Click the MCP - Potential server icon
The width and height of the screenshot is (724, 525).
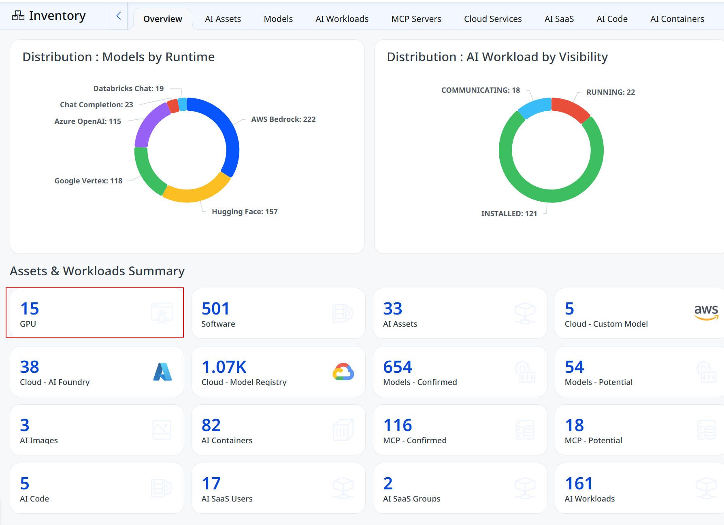pyautogui.click(x=707, y=430)
